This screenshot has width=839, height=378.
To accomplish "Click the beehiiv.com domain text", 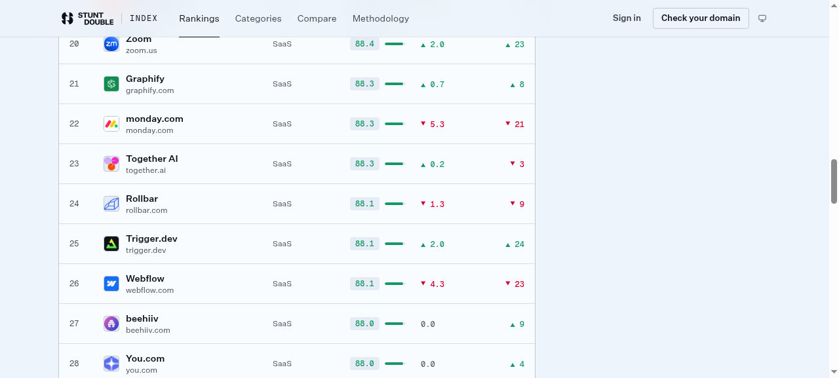I will click(x=148, y=330).
